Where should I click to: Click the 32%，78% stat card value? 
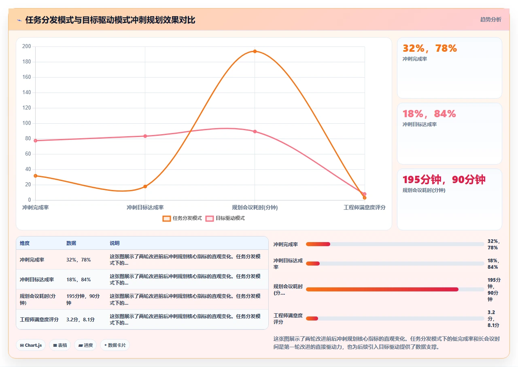[430, 49]
